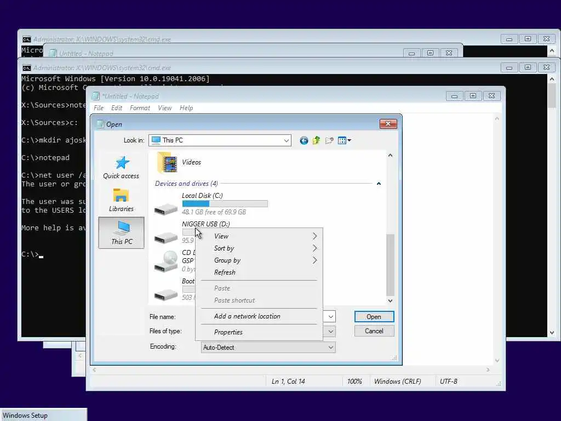The height and width of the screenshot is (421, 561).
Task: Click the Cancel button in the dialog
Action: coord(374,331)
